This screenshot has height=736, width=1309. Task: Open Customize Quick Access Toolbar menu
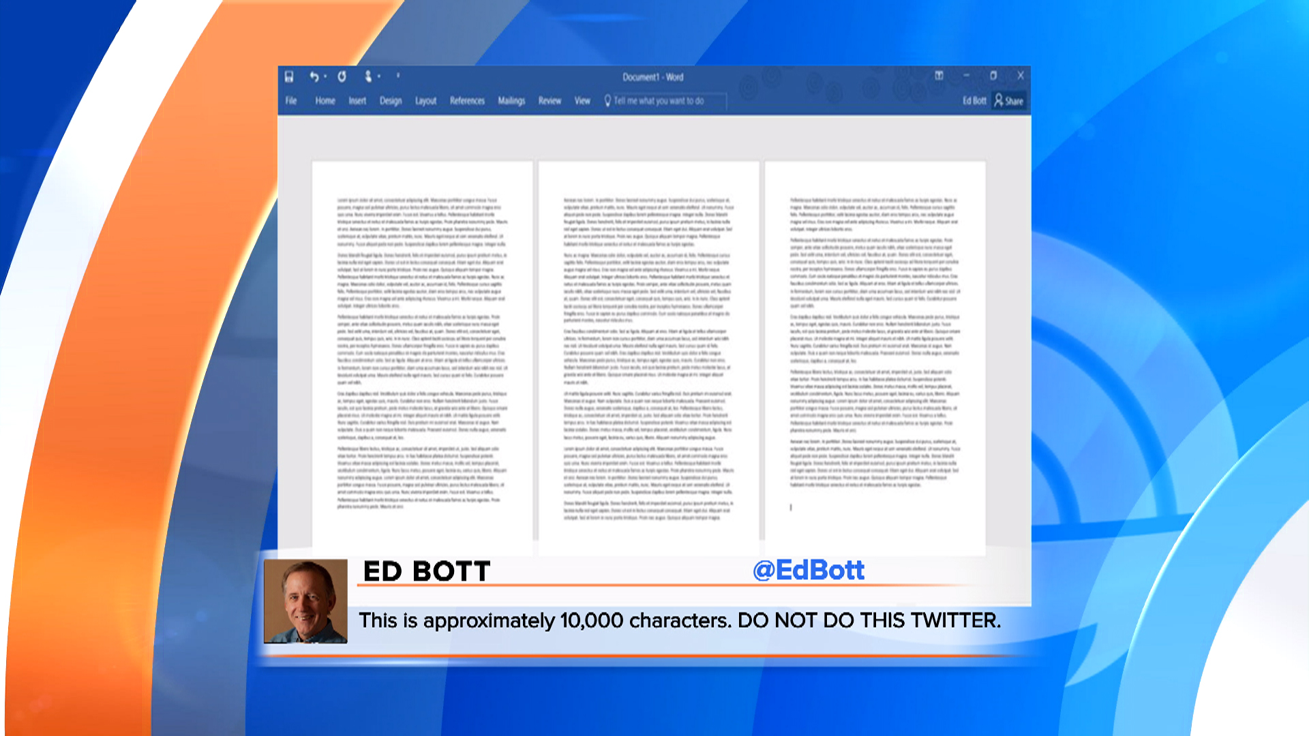(399, 76)
